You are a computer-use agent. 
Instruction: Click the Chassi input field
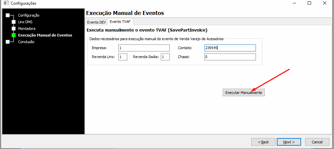point(230,57)
